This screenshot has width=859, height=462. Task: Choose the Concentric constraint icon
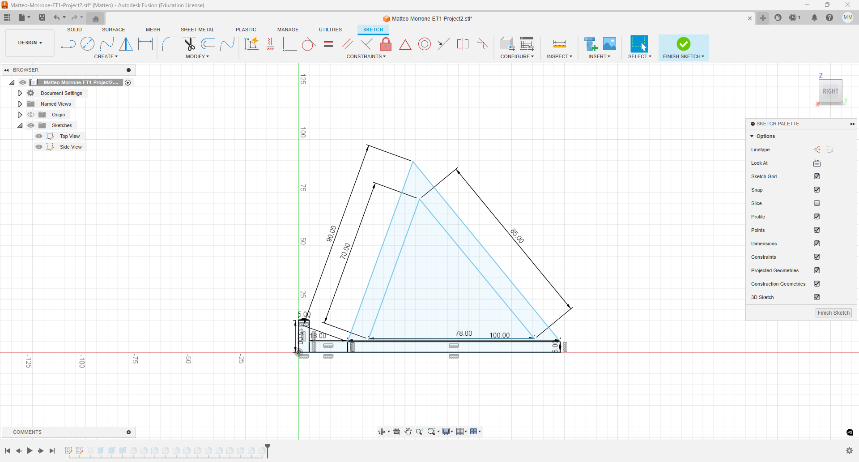tap(424, 44)
